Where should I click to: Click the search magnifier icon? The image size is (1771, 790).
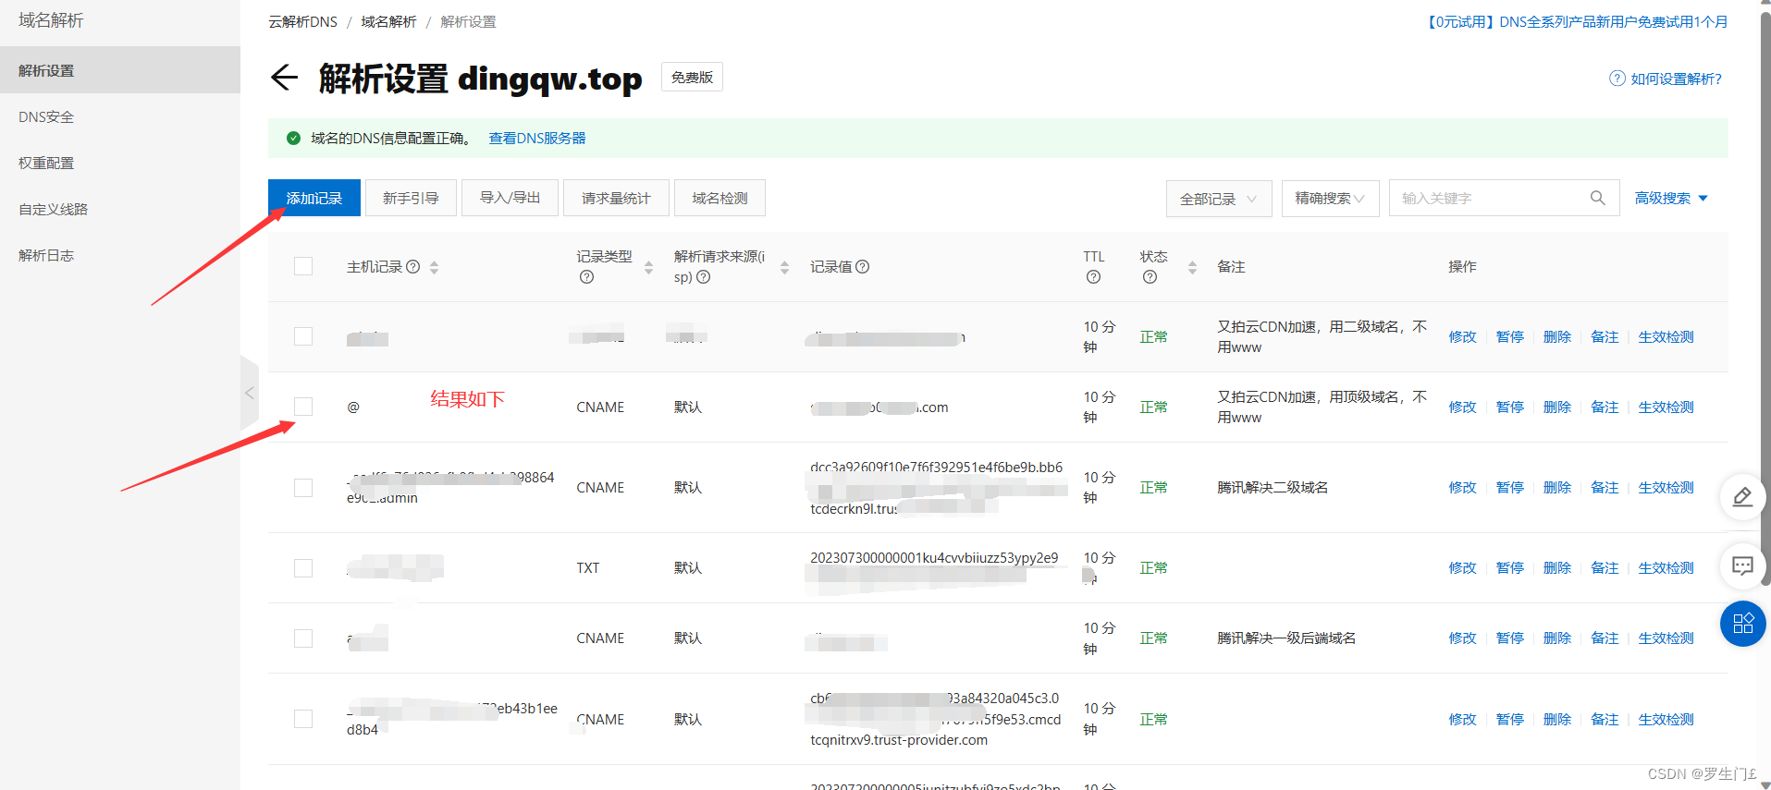[1597, 198]
